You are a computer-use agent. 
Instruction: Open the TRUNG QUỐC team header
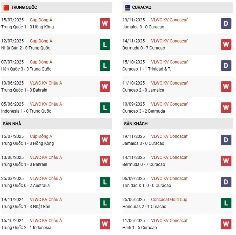tap(24, 7)
